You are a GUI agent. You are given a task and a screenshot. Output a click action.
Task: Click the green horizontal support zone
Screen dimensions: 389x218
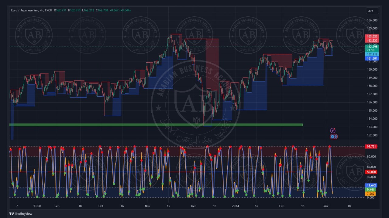tap(156, 125)
